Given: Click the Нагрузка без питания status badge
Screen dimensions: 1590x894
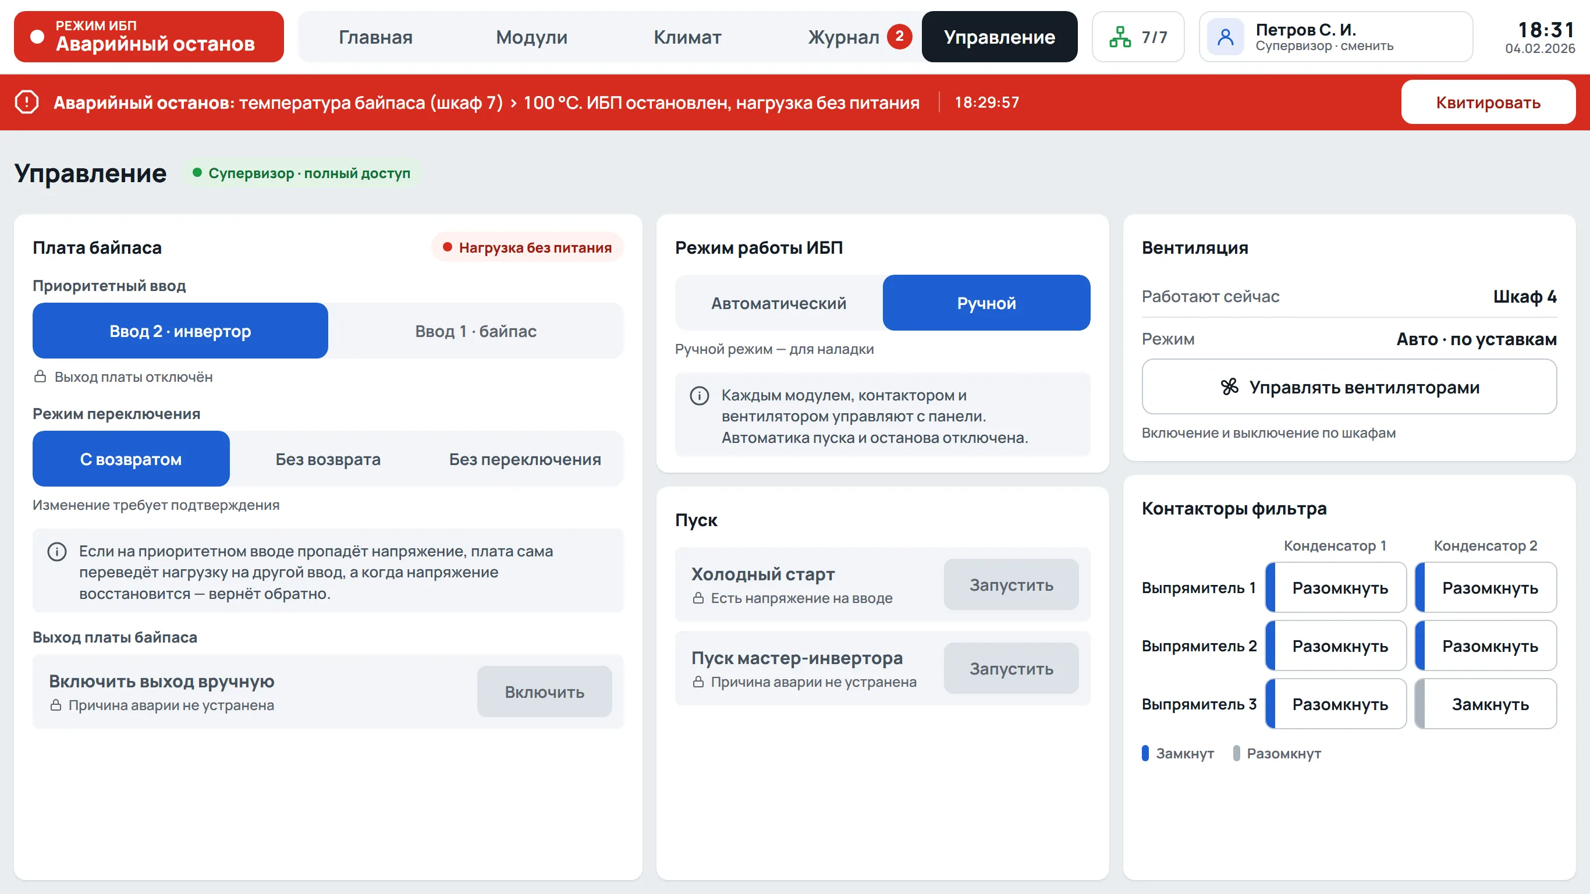Looking at the screenshot, I should (x=527, y=247).
